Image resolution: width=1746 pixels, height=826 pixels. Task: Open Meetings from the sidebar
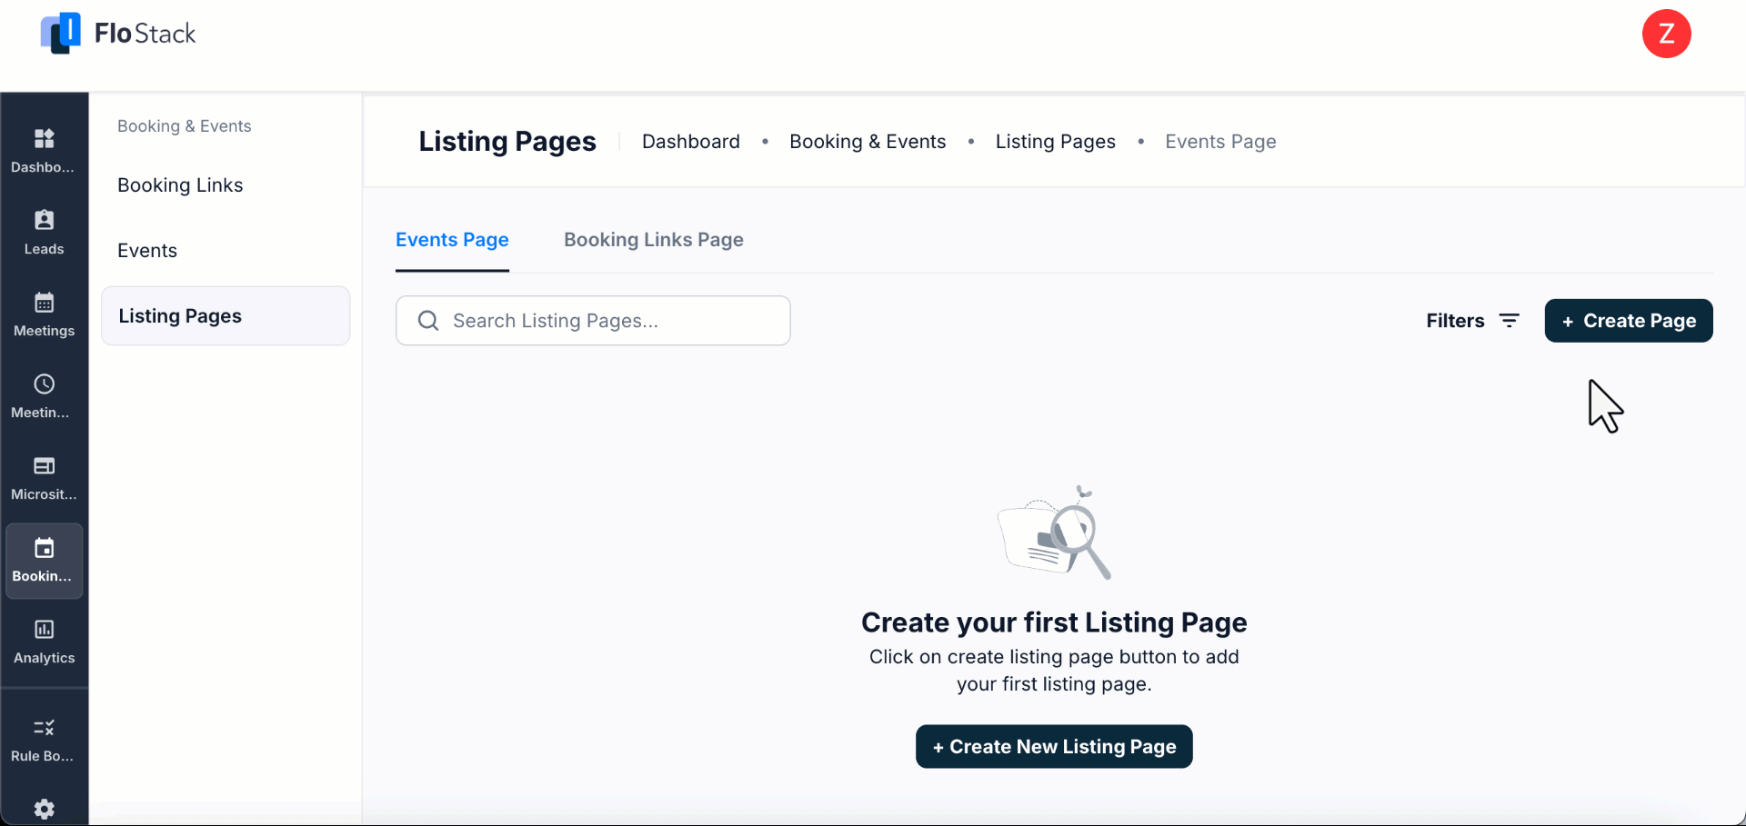coord(44,313)
